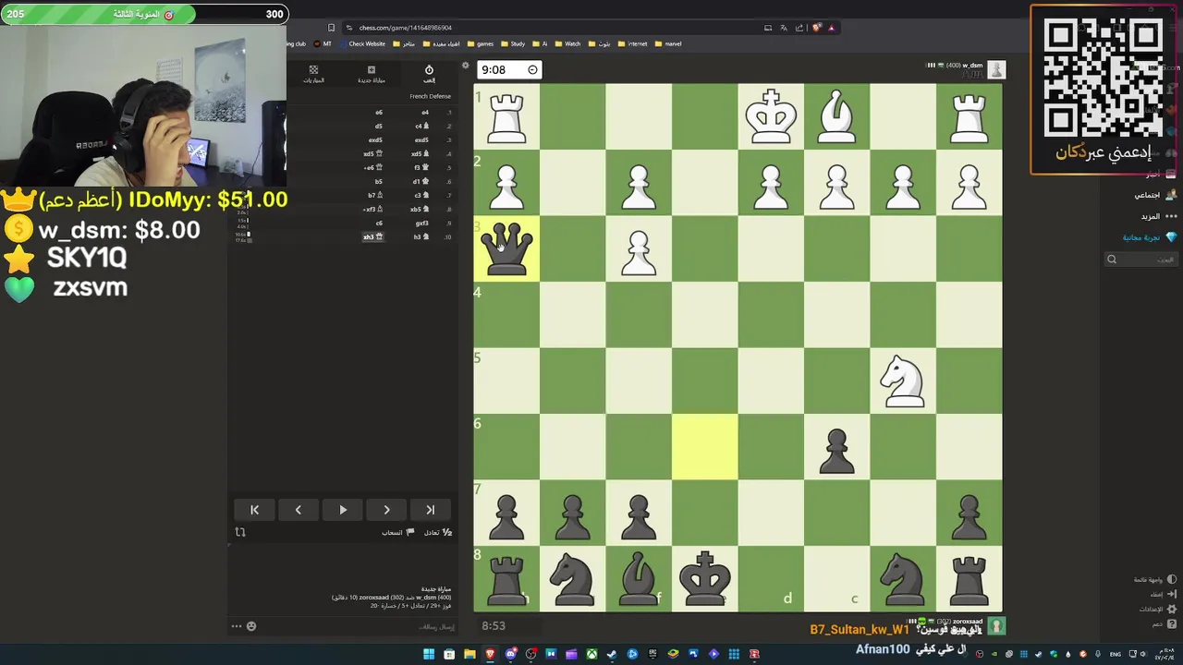Open the marvel bookmarks folder

pos(668,43)
